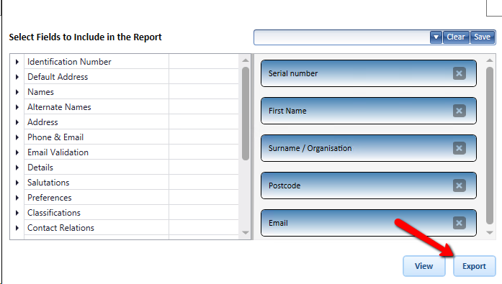Expand the Identification Number group
This screenshot has height=284, width=502.
pos(17,62)
